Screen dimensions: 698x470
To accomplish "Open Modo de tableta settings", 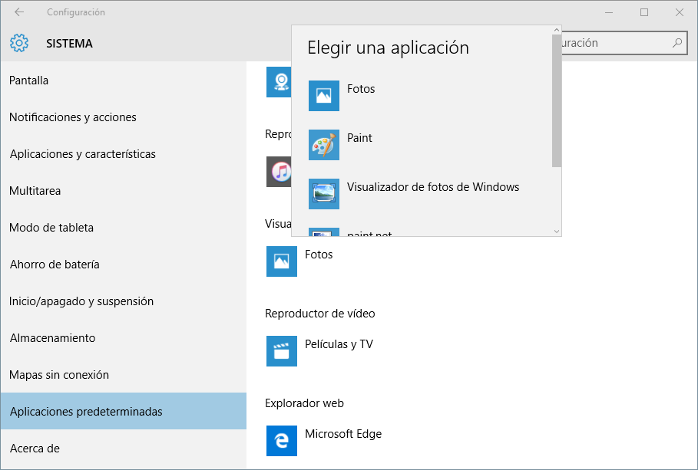I will click(124, 228).
